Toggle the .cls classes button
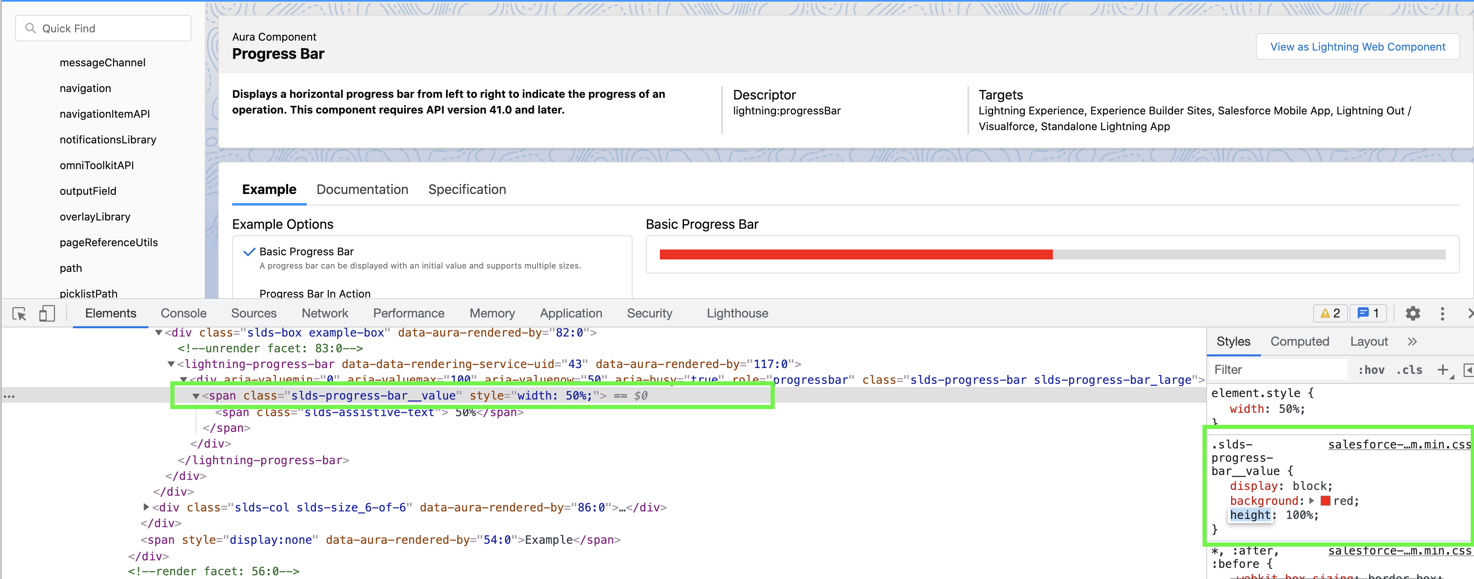This screenshot has height=579, width=1474. [x=1409, y=370]
